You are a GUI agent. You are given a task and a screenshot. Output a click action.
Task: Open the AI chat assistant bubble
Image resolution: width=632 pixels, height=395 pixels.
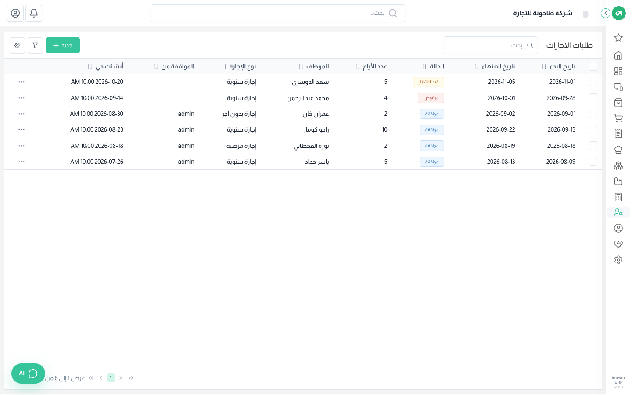[x=28, y=373]
